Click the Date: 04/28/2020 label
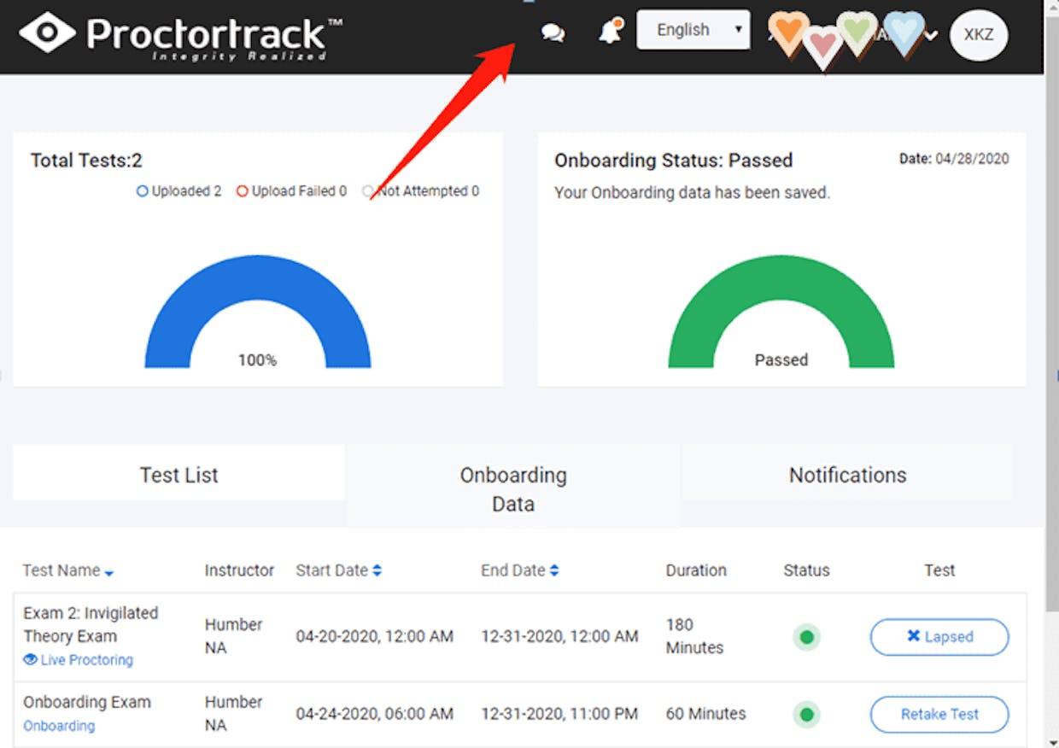This screenshot has width=1059, height=748. [954, 159]
